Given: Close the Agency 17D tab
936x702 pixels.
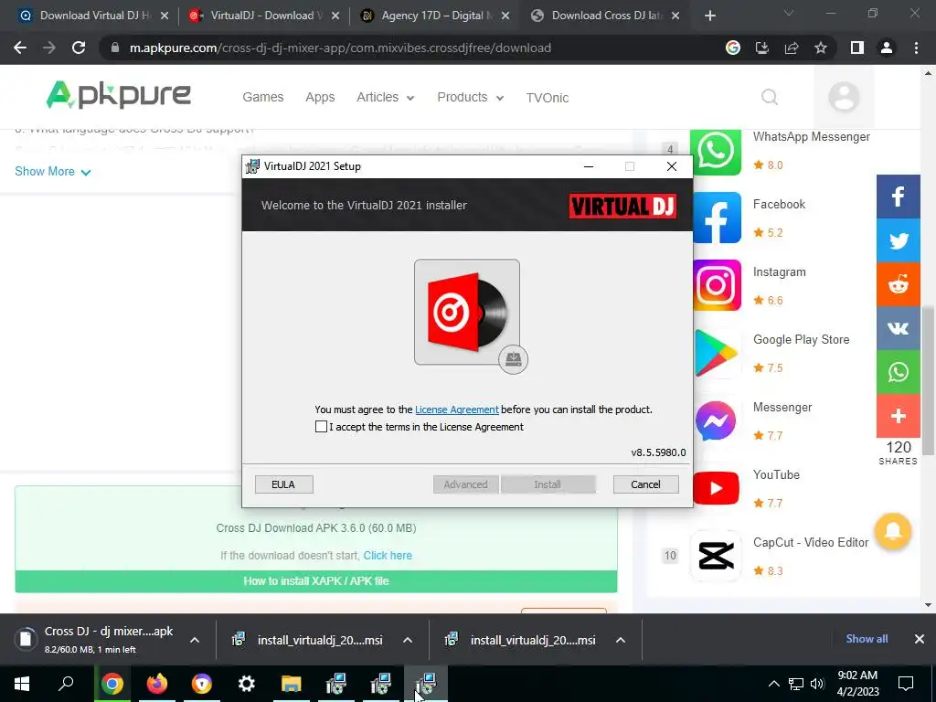Looking at the screenshot, I should coord(505,16).
